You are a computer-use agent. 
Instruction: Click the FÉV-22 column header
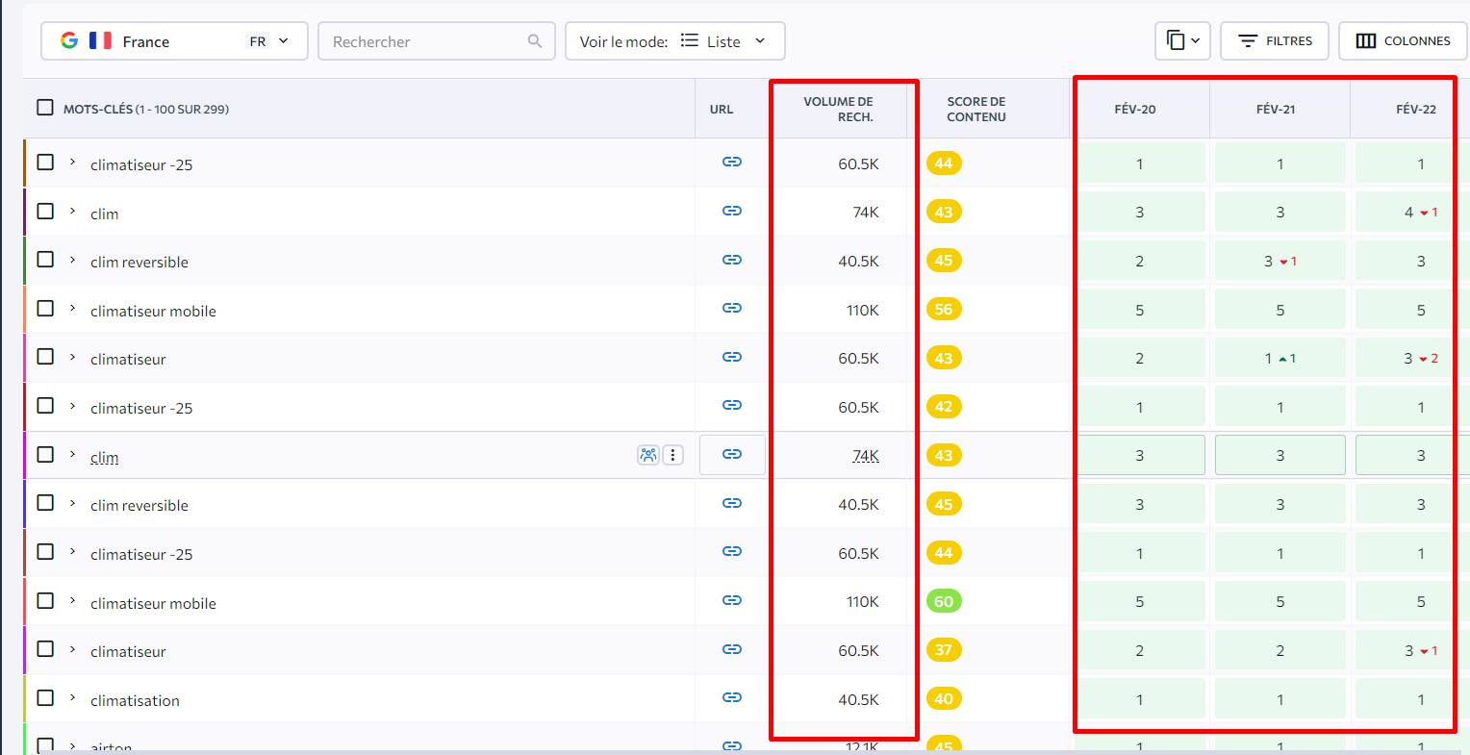(1416, 109)
